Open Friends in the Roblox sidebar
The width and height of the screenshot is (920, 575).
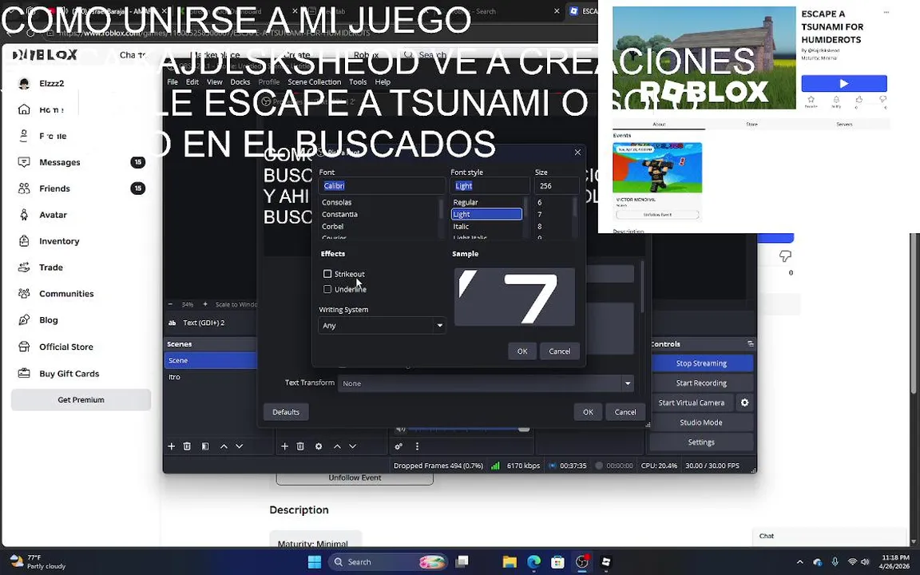pyautogui.click(x=54, y=188)
